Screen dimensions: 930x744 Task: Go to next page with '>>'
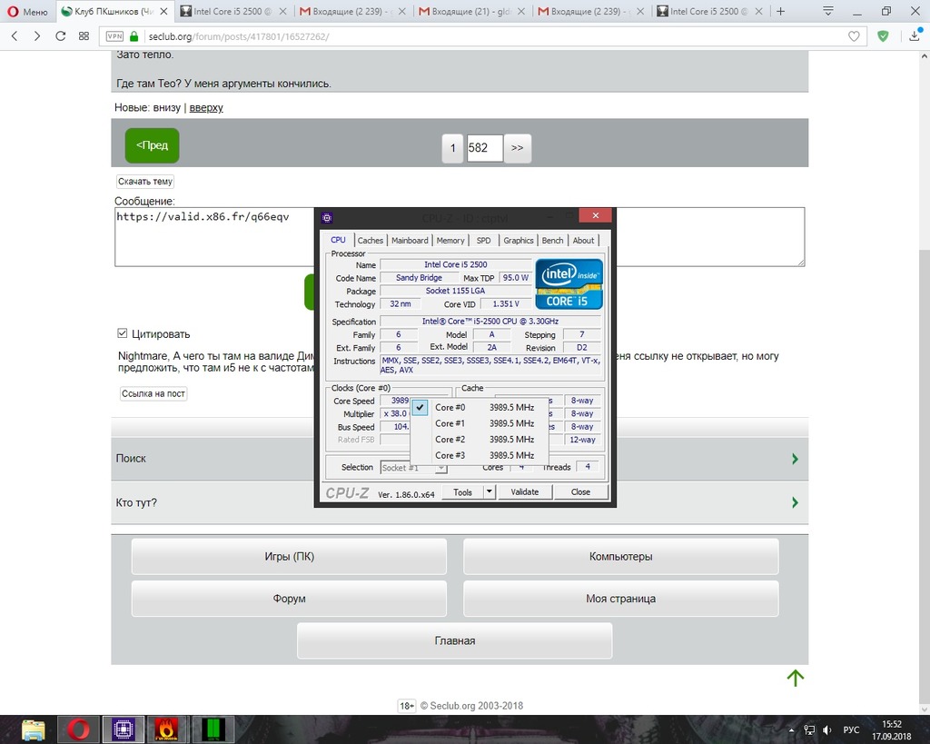click(517, 148)
